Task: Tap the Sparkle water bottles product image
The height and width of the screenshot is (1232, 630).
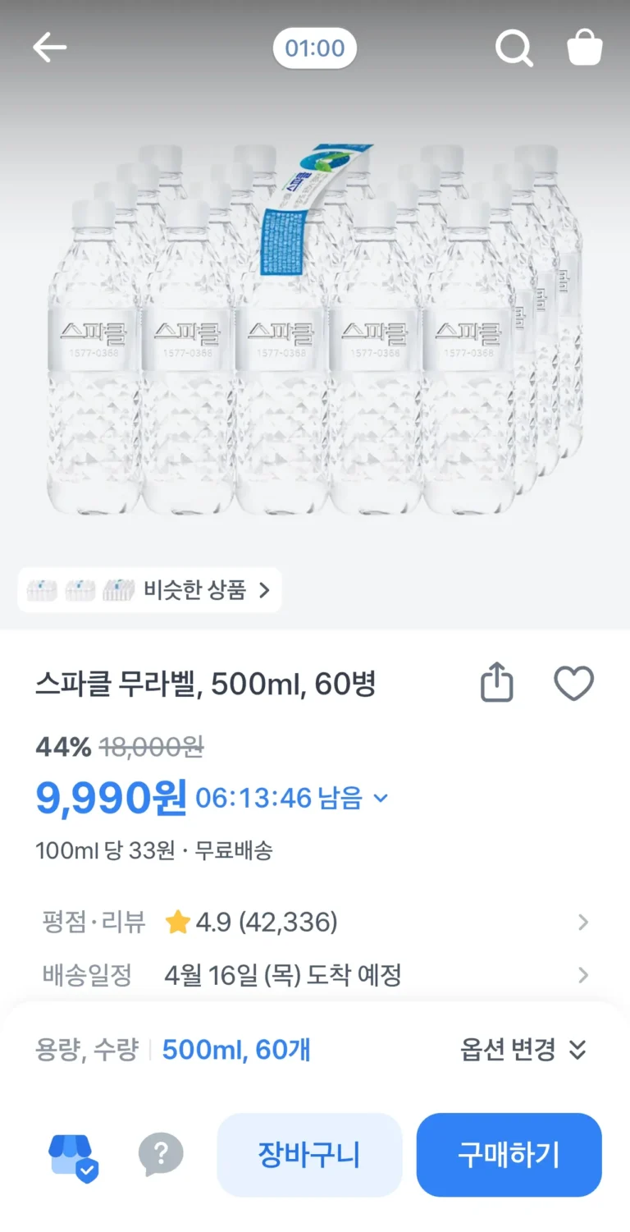Action: pos(315,328)
